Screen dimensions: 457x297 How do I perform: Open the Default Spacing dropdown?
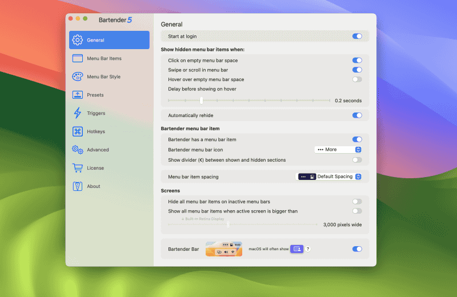click(329, 176)
